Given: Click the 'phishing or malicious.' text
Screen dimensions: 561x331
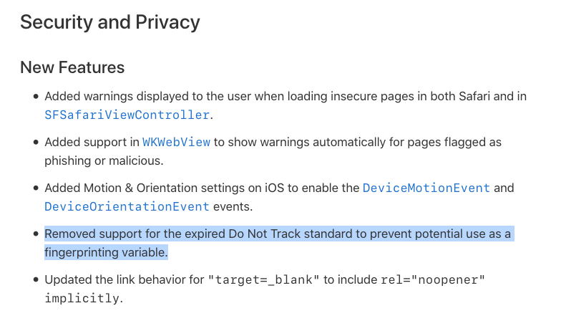Looking at the screenshot, I should click(x=104, y=160).
